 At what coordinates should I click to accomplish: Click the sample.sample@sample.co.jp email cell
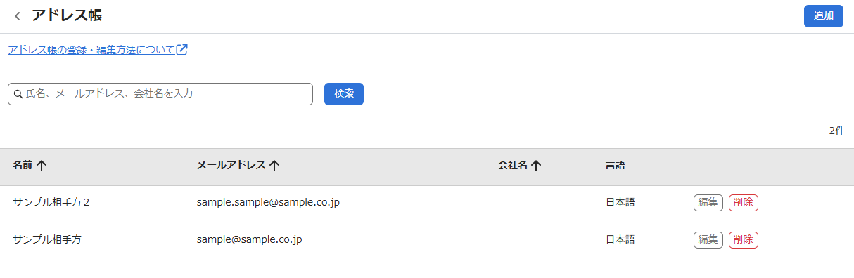click(x=269, y=203)
